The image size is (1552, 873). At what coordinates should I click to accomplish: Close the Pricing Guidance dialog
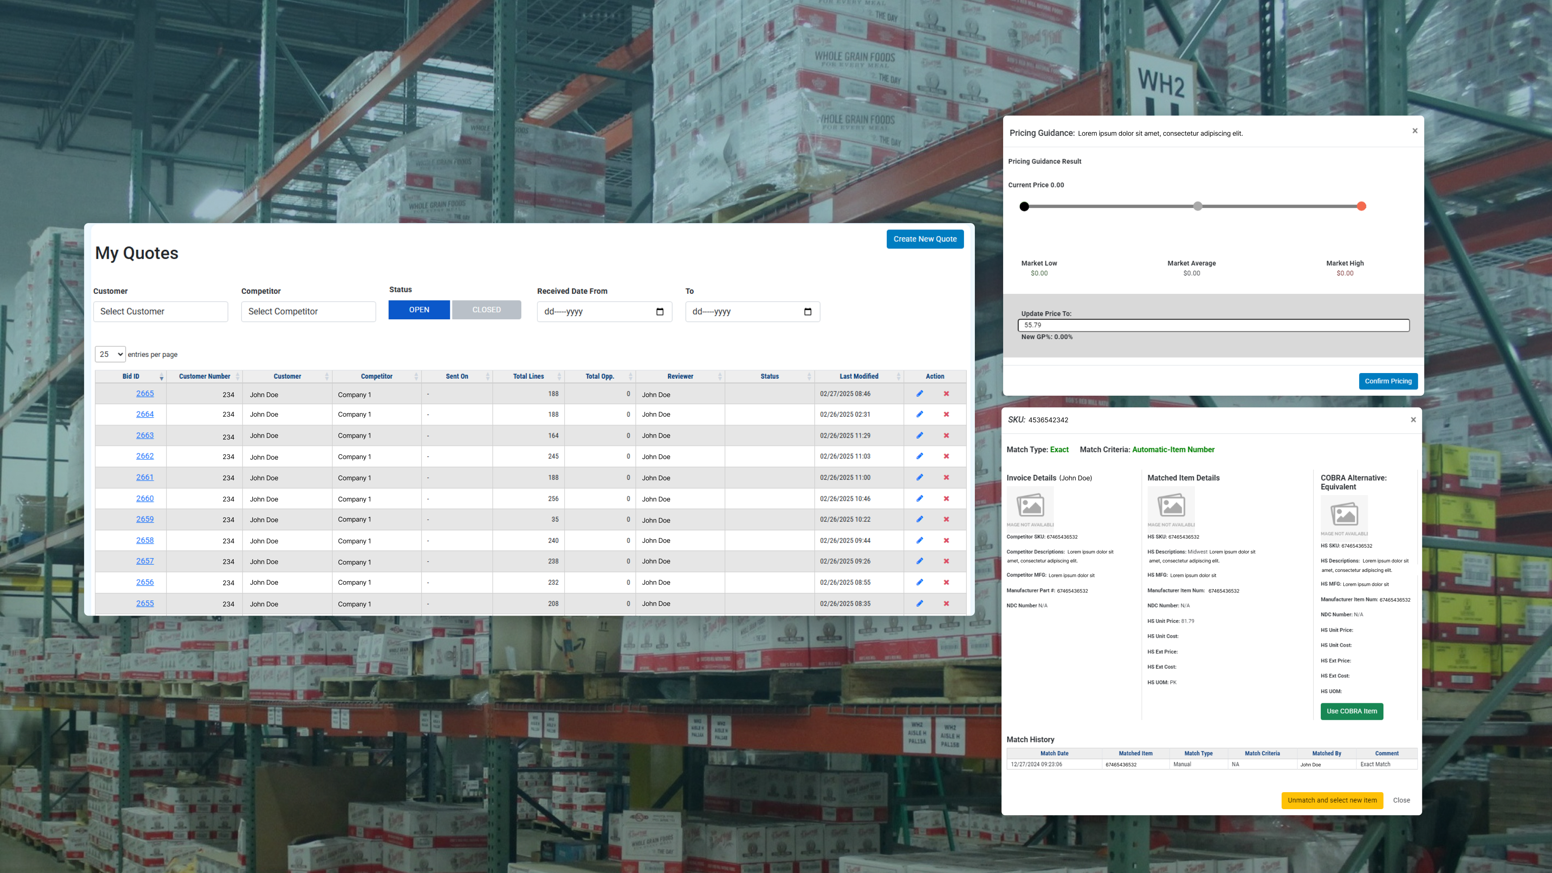click(x=1415, y=131)
